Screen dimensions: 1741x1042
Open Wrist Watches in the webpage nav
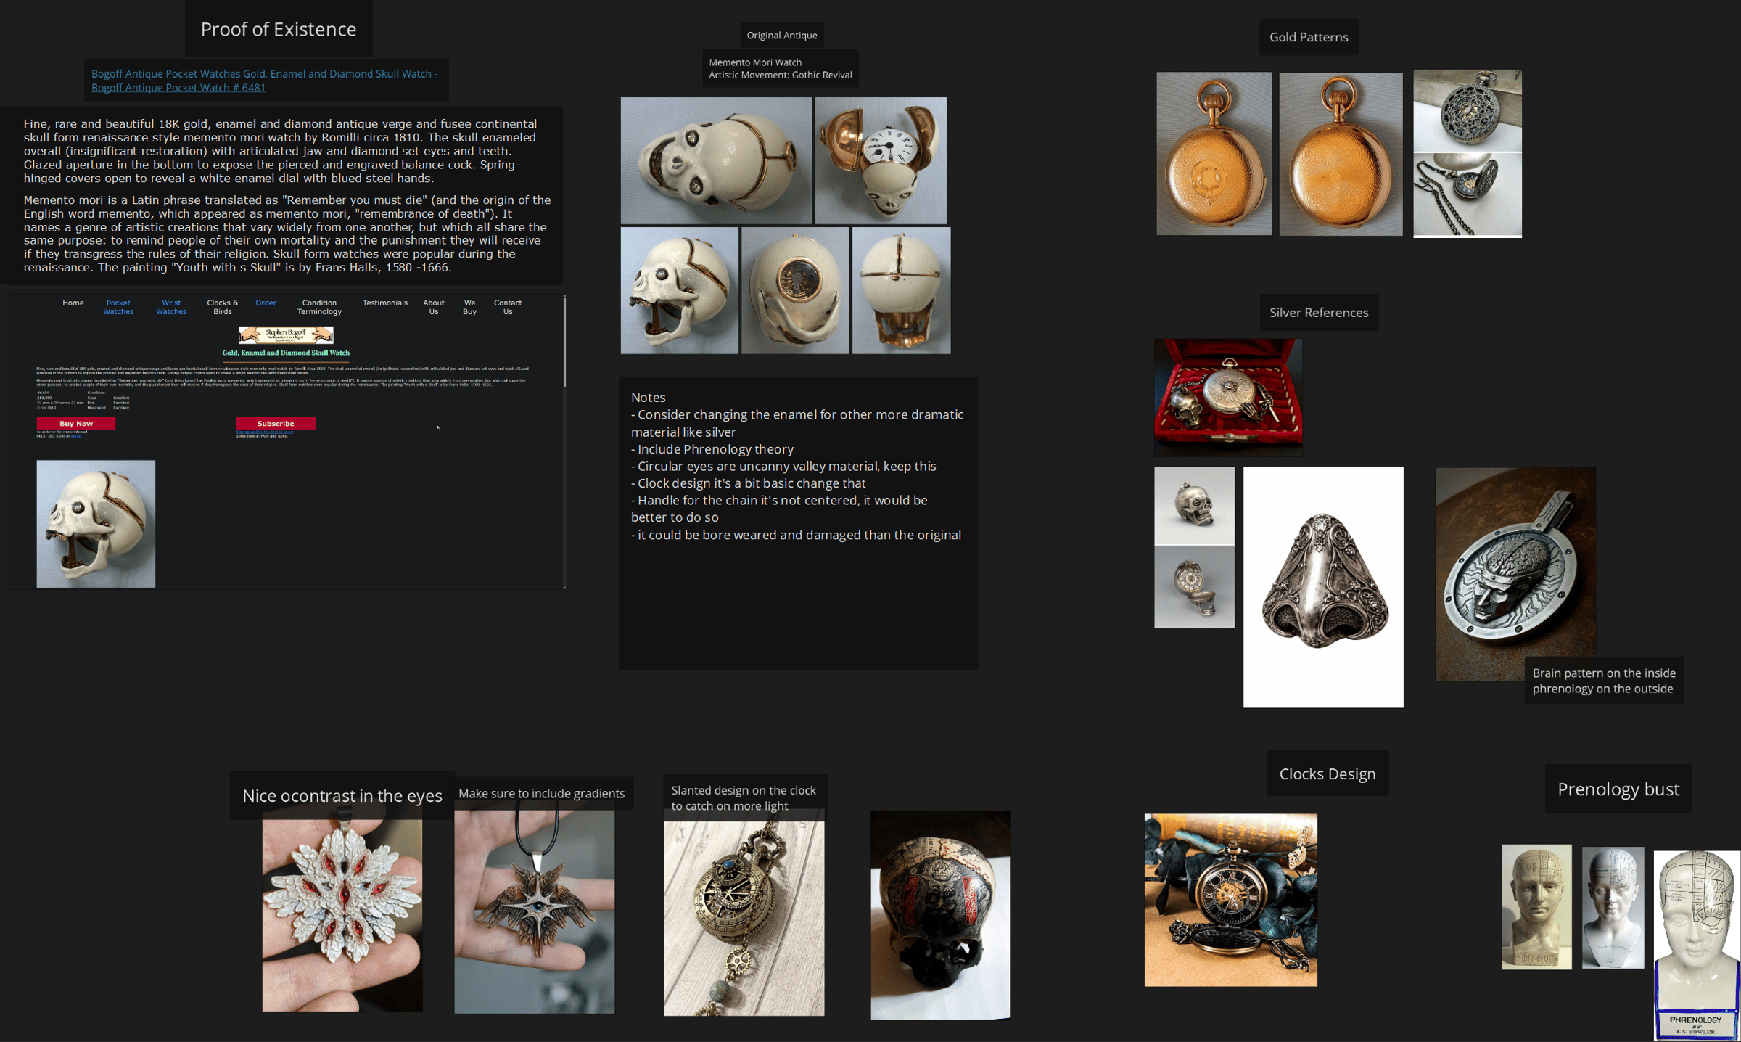pos(171,307)
